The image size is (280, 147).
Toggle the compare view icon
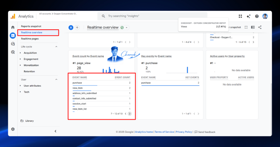point(253,27)
